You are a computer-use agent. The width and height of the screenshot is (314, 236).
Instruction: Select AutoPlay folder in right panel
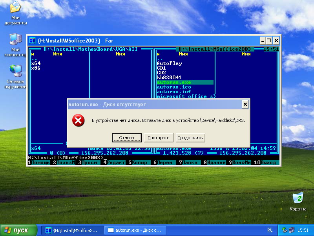click(170, 63)
